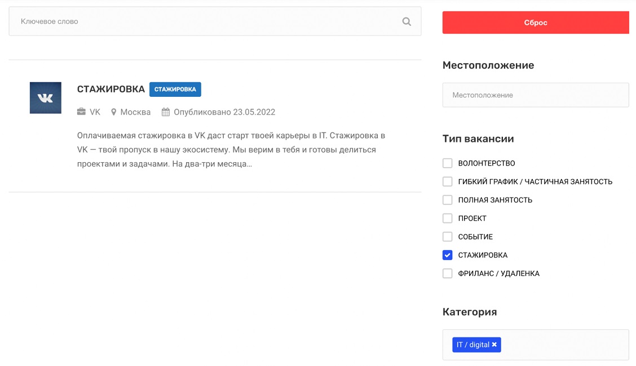
Task: Select the ПРОЕКТ vacancy type
Action: 447,218
